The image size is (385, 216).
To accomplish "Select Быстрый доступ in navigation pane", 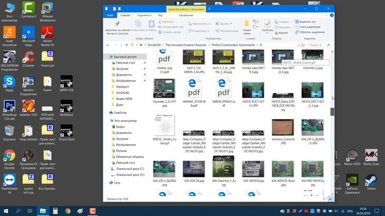I will click(125, 56).
